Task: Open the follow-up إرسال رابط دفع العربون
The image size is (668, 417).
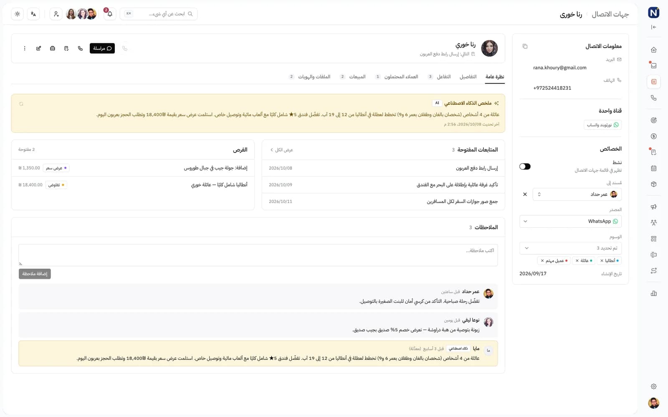Action: 383,168
